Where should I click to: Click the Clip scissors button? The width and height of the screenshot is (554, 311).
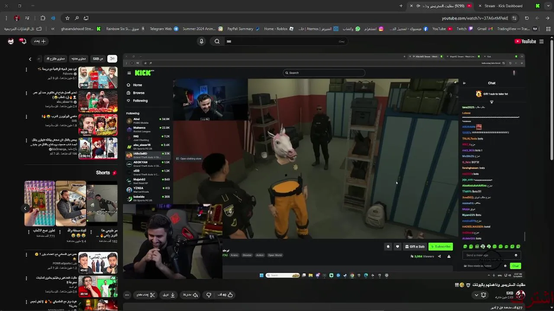point(146,295)
